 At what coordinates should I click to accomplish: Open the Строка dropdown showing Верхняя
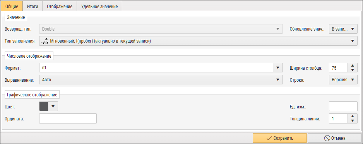pos(343,80)
